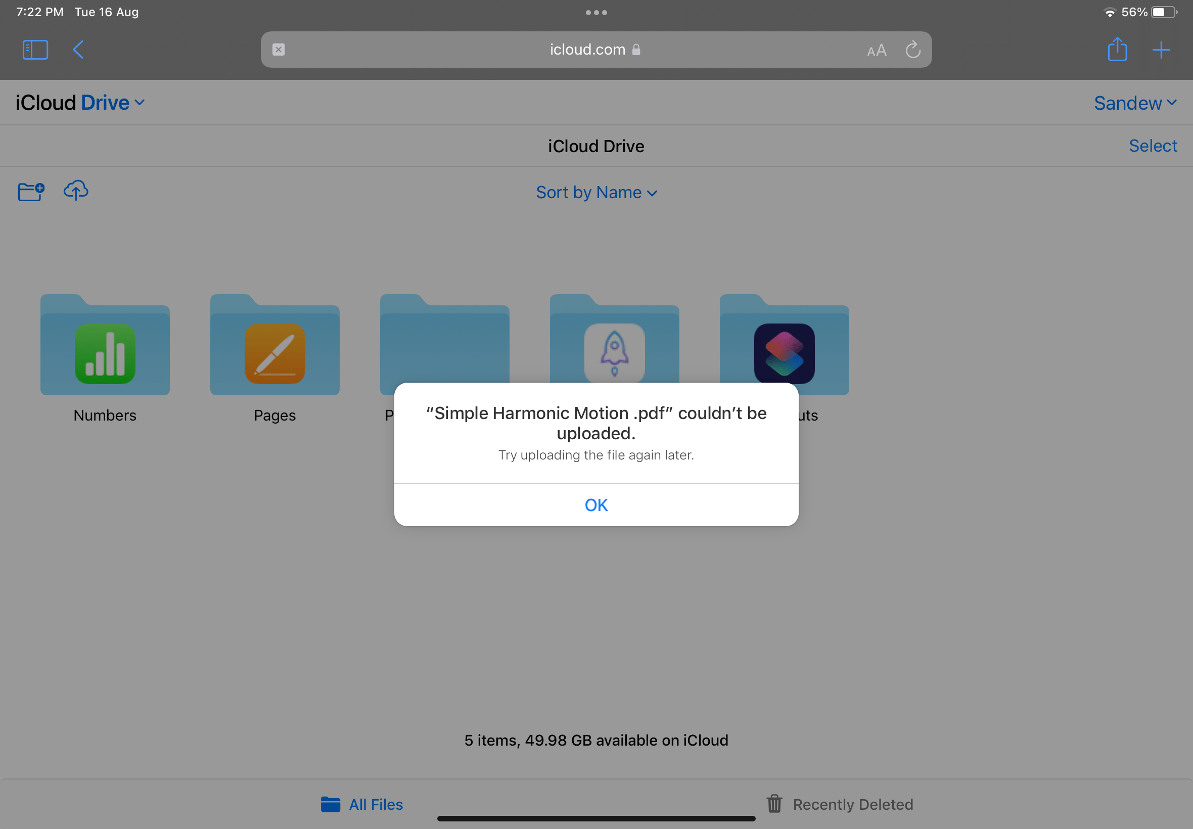Open the Share sheet icon
The height and width of the screenshot is (829, 1193).
[1117, 50]
